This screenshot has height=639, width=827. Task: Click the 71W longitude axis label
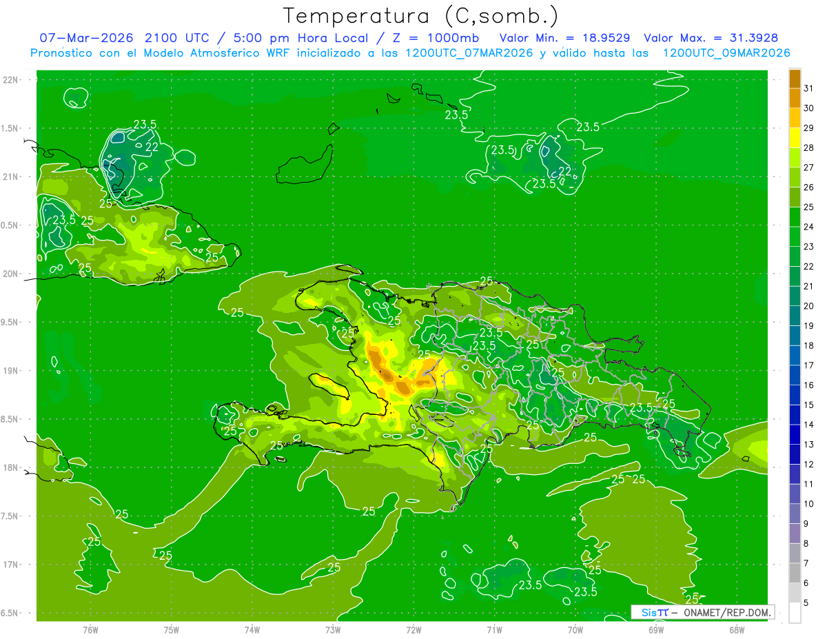coord(494,630)
